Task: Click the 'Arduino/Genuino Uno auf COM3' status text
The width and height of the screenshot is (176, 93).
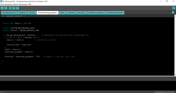Action: (x=165, y=92)
